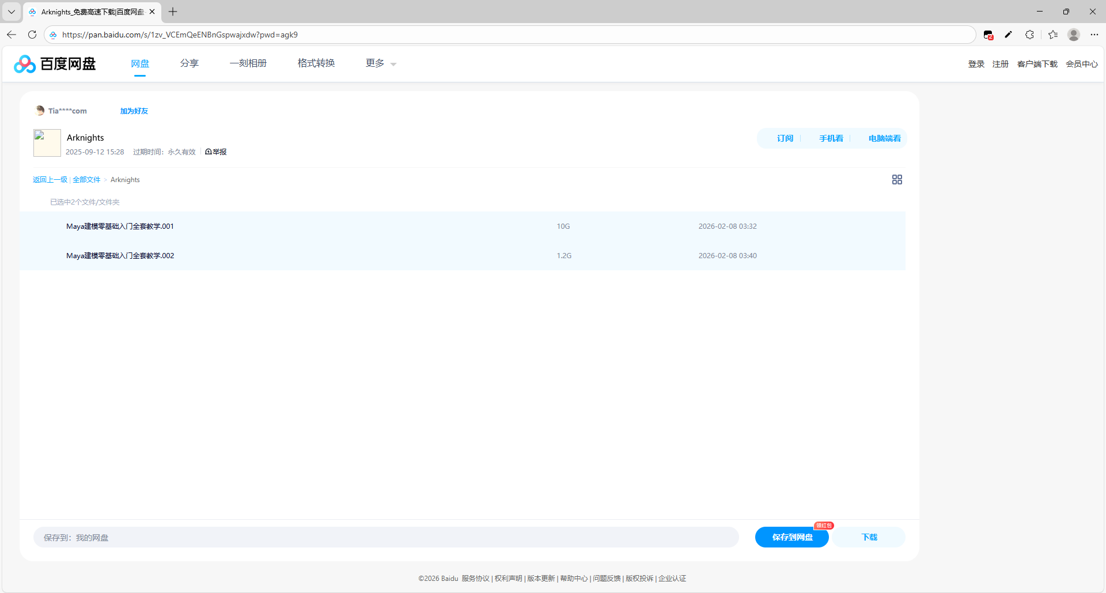Viewport: 1106px width, 593px height.
Task: Expand the 更多 dropdown menu
Action: click(x=380, y=63)
